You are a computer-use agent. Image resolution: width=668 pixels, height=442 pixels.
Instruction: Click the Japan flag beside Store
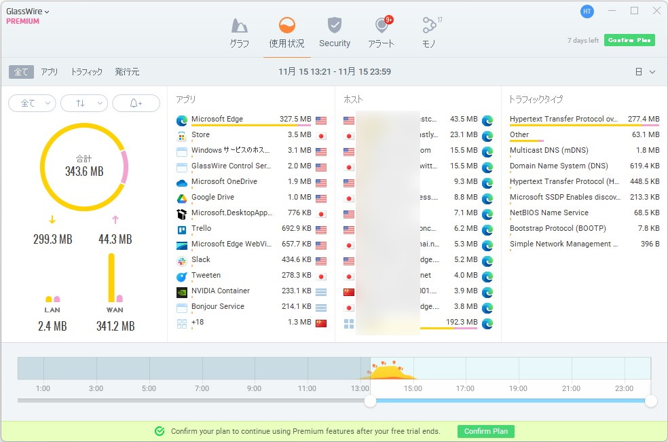coord(321,136)
